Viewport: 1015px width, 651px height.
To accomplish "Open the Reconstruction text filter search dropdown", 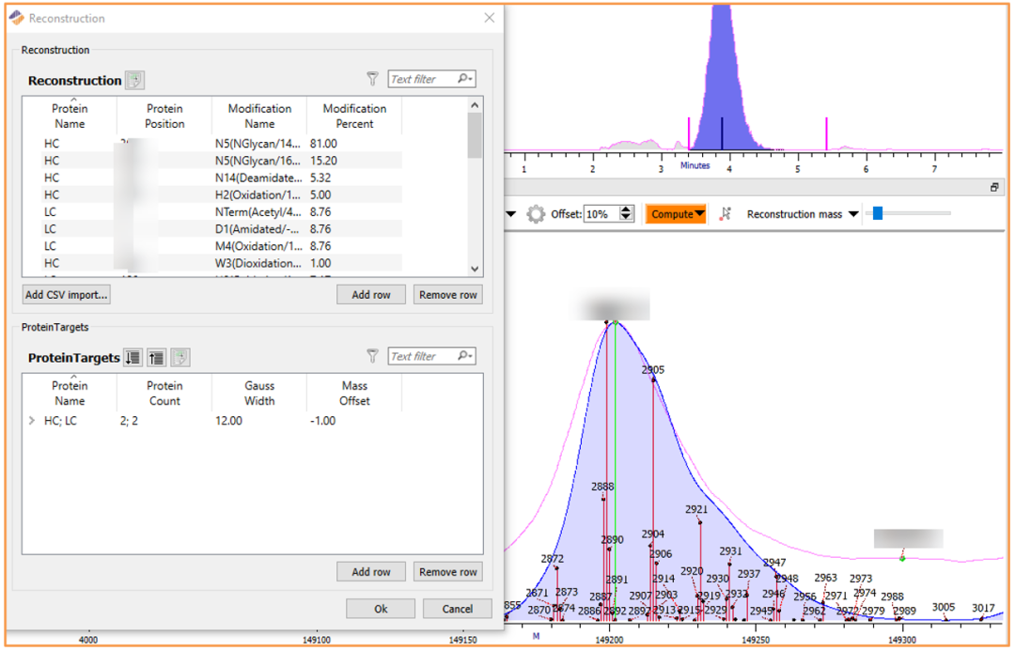I will [465, 79].
